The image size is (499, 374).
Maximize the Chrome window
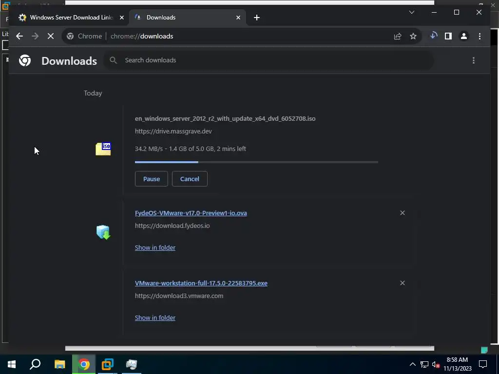point(456,12)
